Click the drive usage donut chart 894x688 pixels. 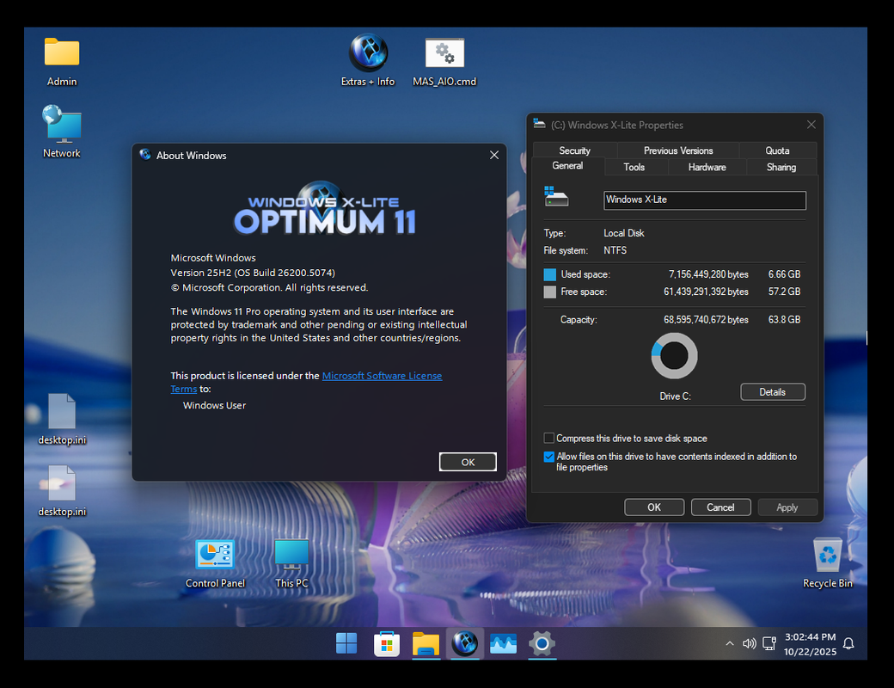[x=675, y=356]
